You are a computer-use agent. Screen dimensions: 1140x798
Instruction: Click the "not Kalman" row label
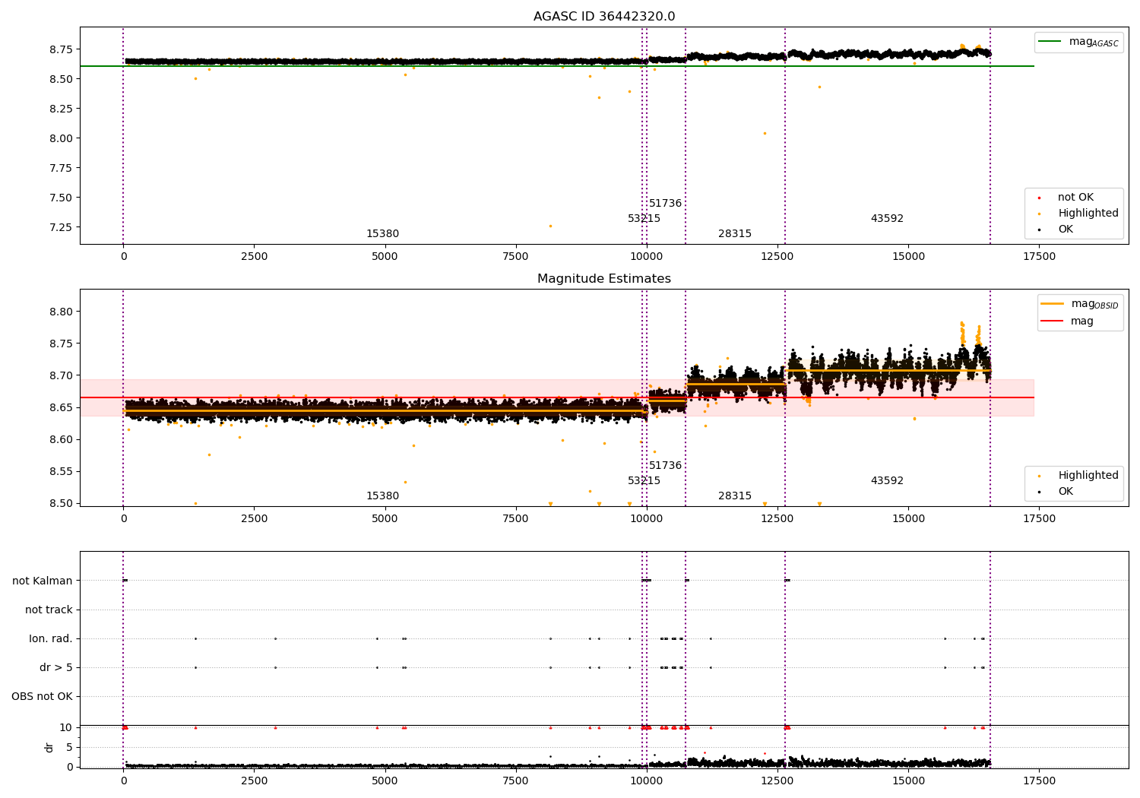(x=43, y=581)
